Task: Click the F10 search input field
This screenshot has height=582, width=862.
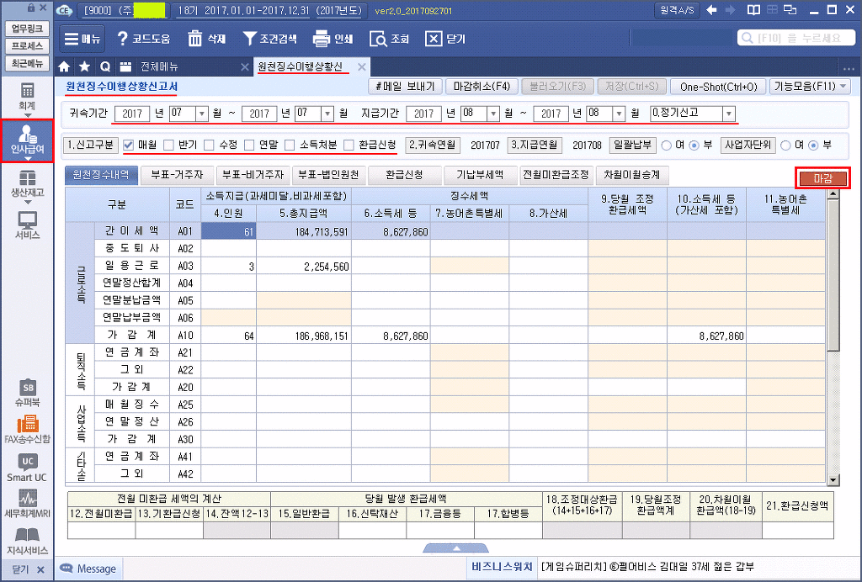Action: pos(796,38)
